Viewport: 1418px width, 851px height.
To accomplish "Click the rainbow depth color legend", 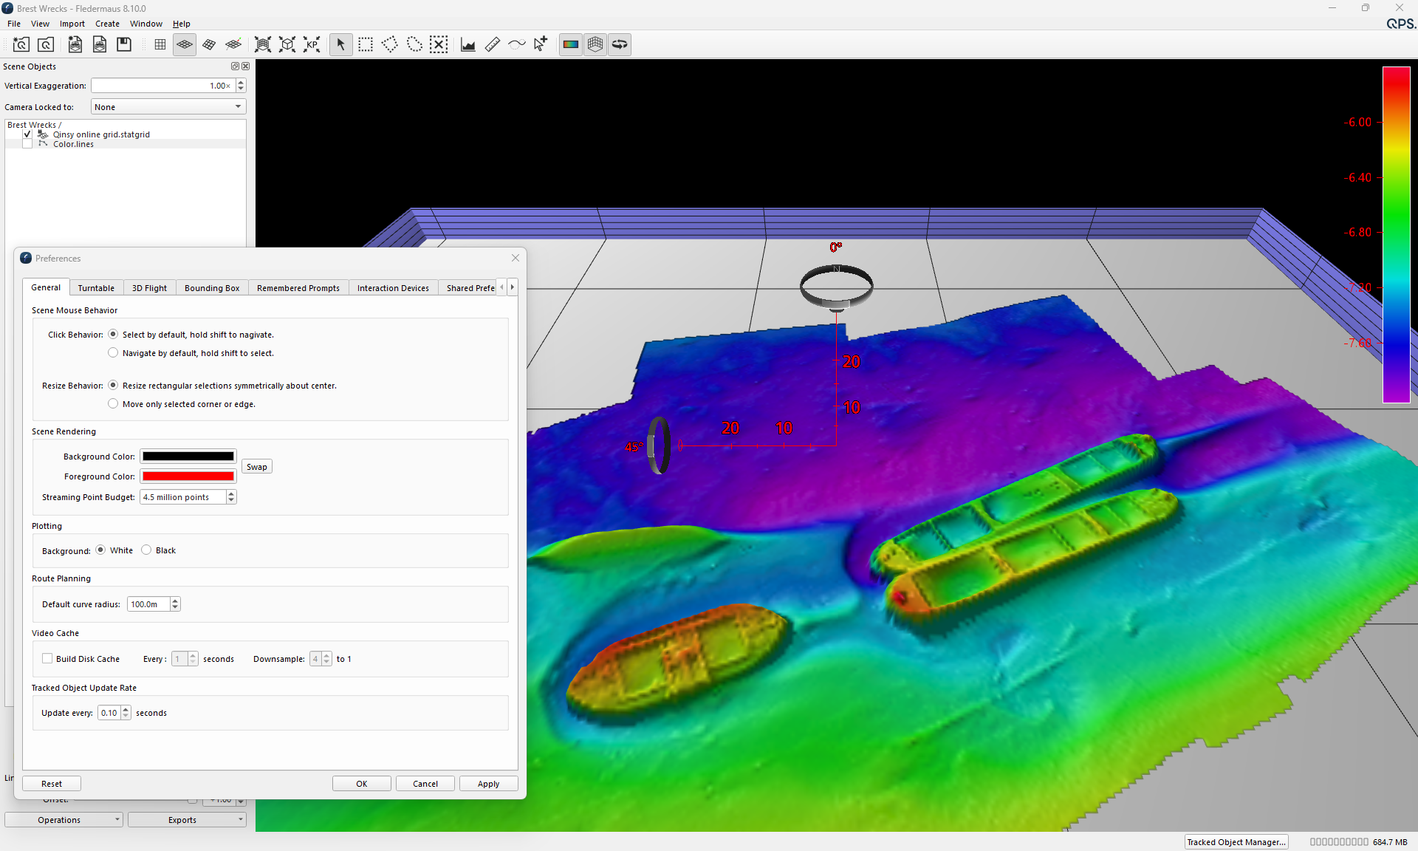I will [1396, 235].
